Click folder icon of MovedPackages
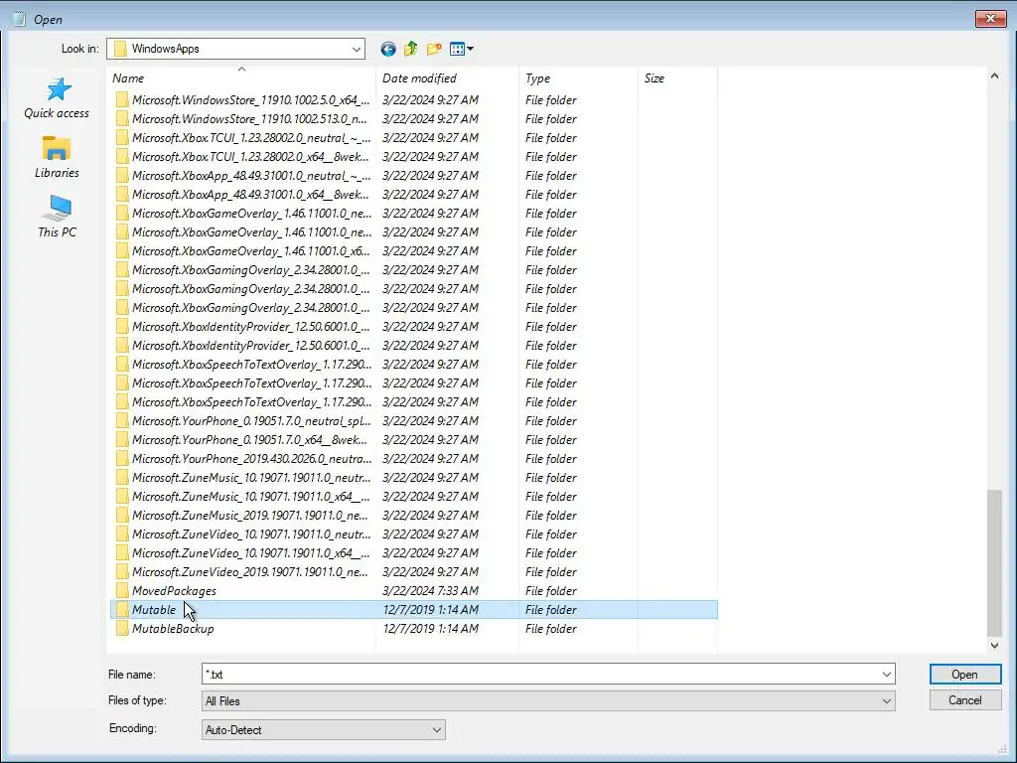The height and width of the screenshot is (763, 1017). click(x=122, y=590)
